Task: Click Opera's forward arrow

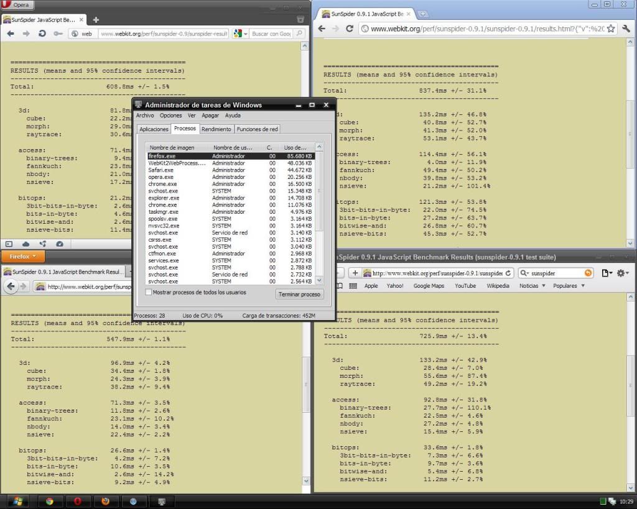Action: [26, 34]
